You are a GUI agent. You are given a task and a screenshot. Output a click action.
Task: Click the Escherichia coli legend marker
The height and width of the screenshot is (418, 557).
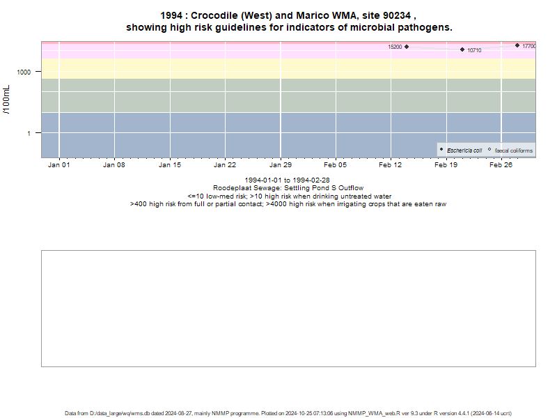pos(441,149)
